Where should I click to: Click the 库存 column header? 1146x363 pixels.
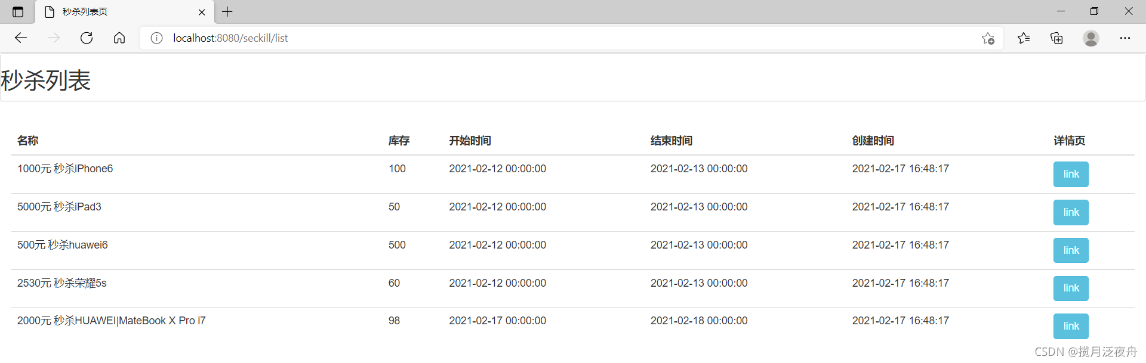click(x=399, y=141)
